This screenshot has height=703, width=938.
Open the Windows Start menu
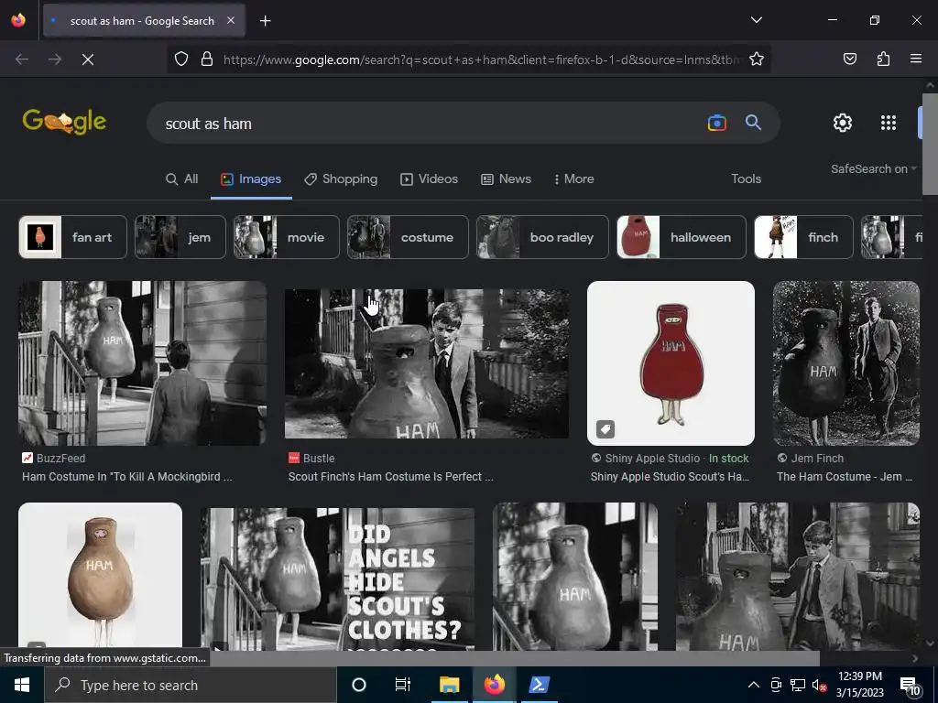pos(22,685)
